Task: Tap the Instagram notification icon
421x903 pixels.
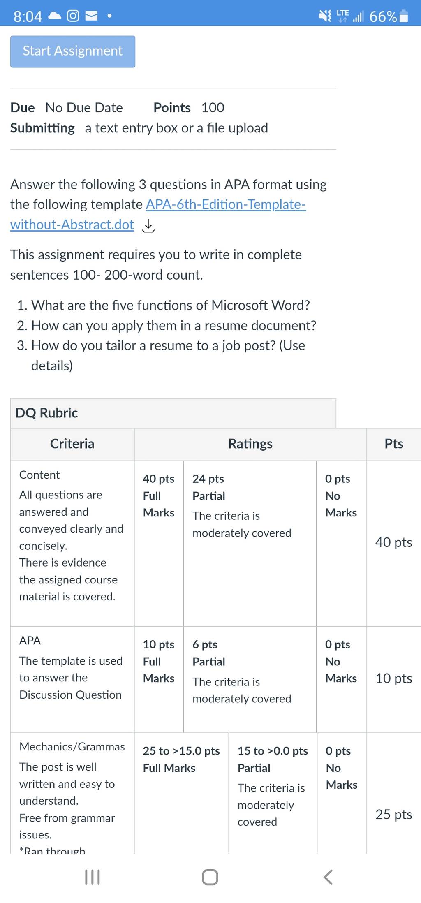Action: [73, 16]
